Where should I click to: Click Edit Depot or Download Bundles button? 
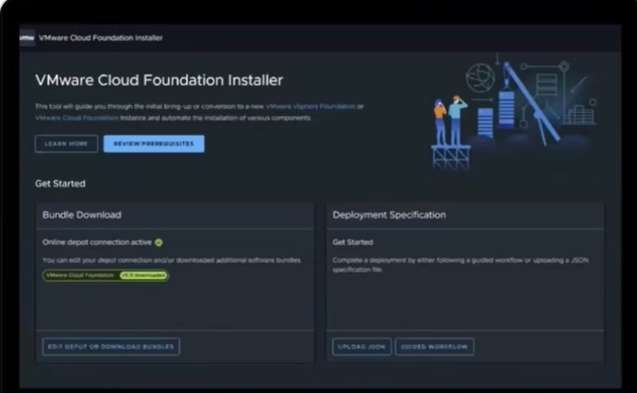coord(111,347)
